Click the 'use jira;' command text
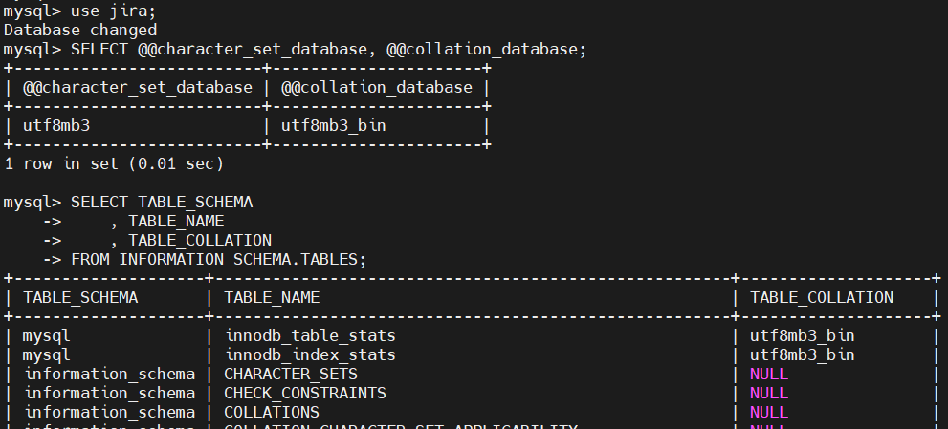948x429 pixels. [114, 11]
